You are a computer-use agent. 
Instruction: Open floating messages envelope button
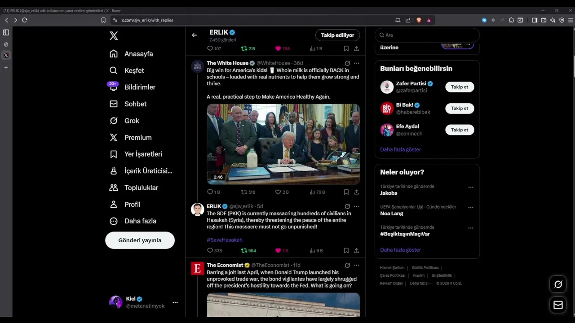pos(558,305)
